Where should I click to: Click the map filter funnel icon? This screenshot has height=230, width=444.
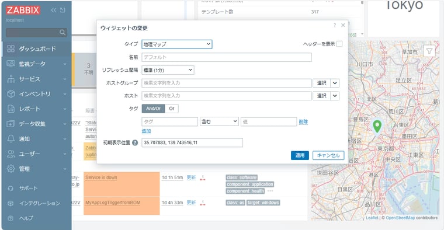[x=429, y=51]
